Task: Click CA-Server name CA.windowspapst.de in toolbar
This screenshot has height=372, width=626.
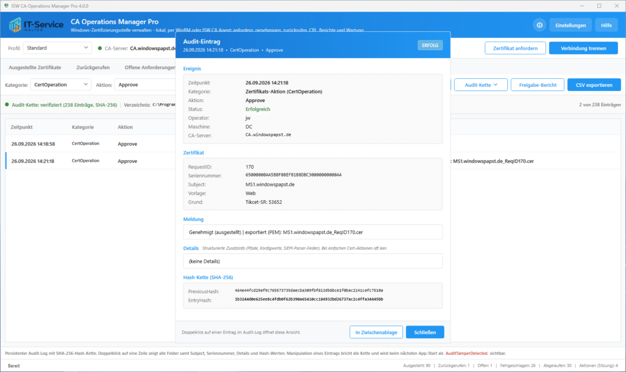Action: point(153,48)
